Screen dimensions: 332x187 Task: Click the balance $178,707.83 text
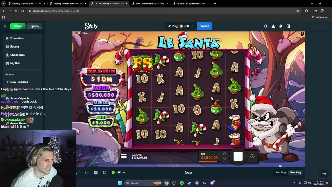139,158
